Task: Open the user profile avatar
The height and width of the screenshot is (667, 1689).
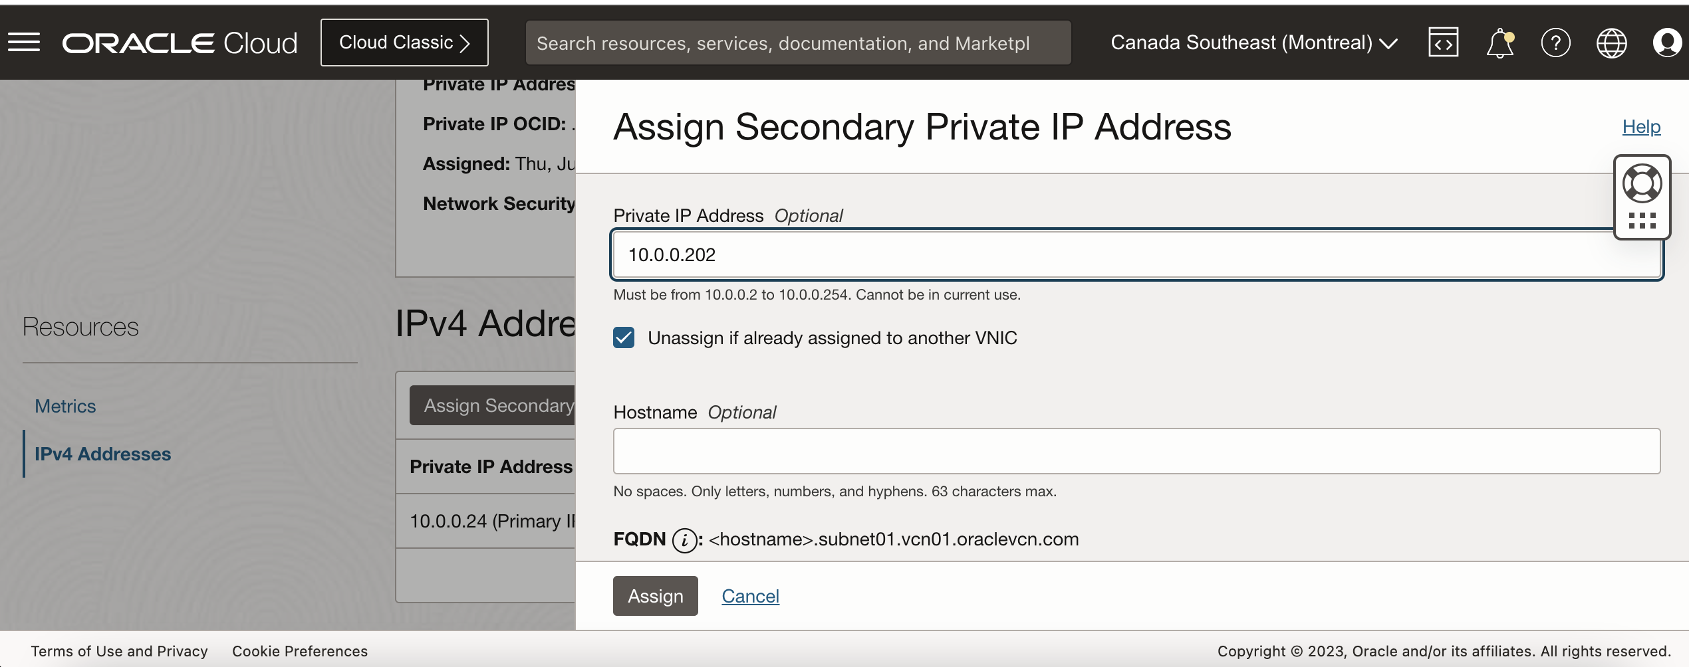Action: (x=1668, y=42)
